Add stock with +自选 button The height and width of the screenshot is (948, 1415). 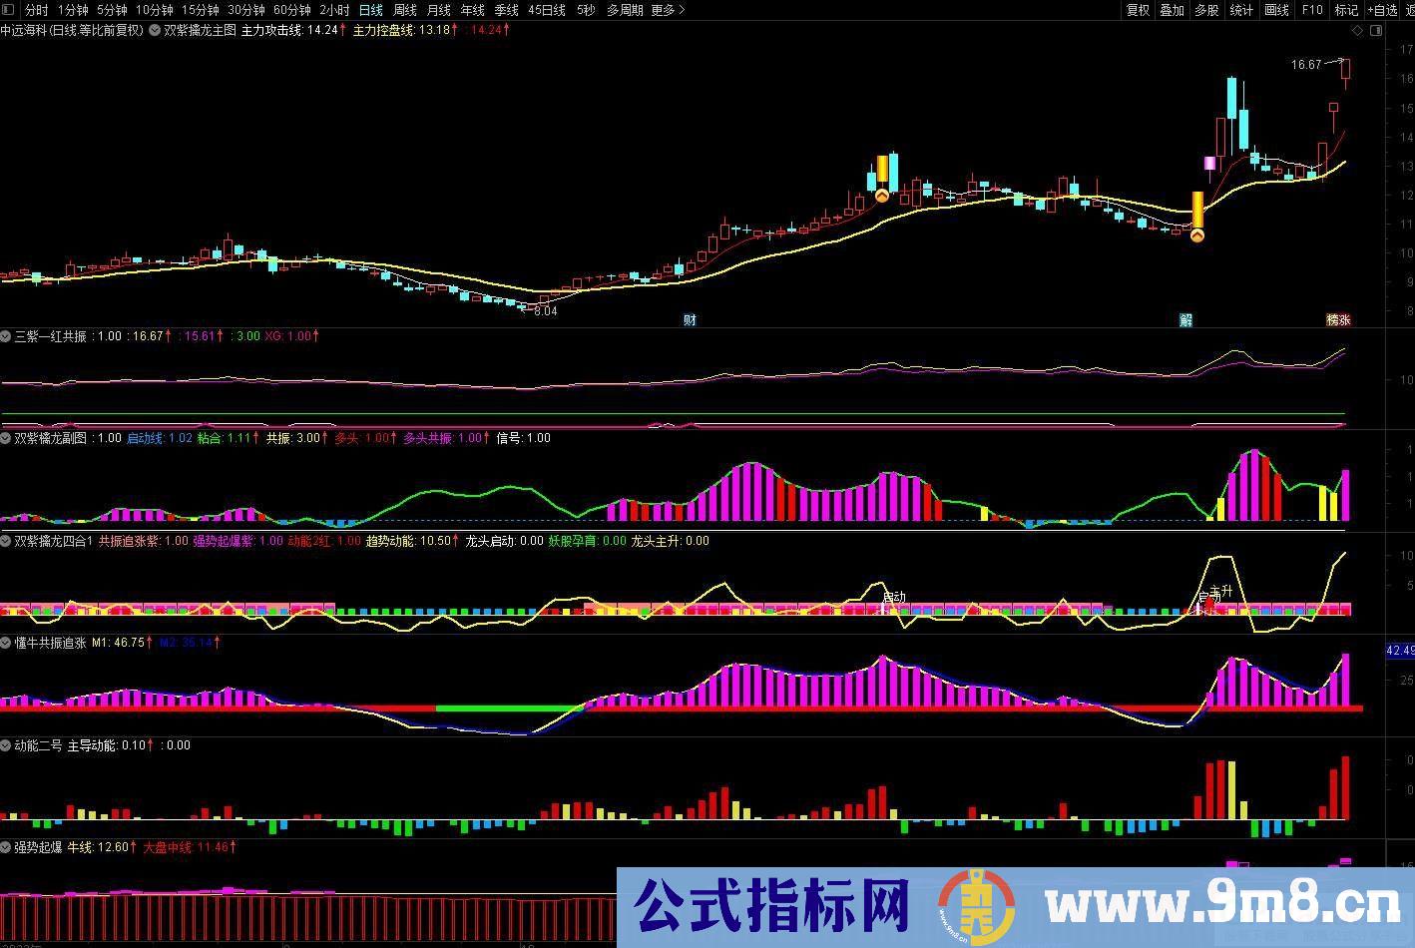click(x=1382, y=10)
